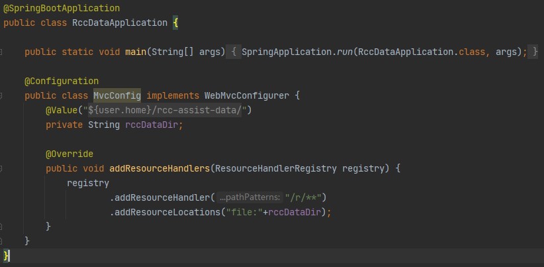Click the ResourceHandlerRegistry parameter type
544x267 pixels.
[x=275, y=168]
